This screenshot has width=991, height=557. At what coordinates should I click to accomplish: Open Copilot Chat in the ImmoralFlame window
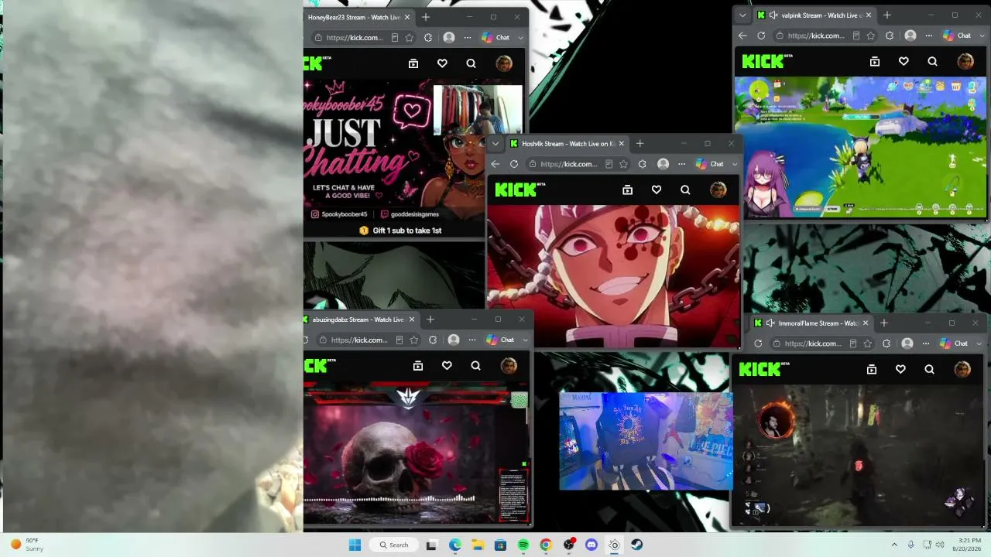coord(954,343)
